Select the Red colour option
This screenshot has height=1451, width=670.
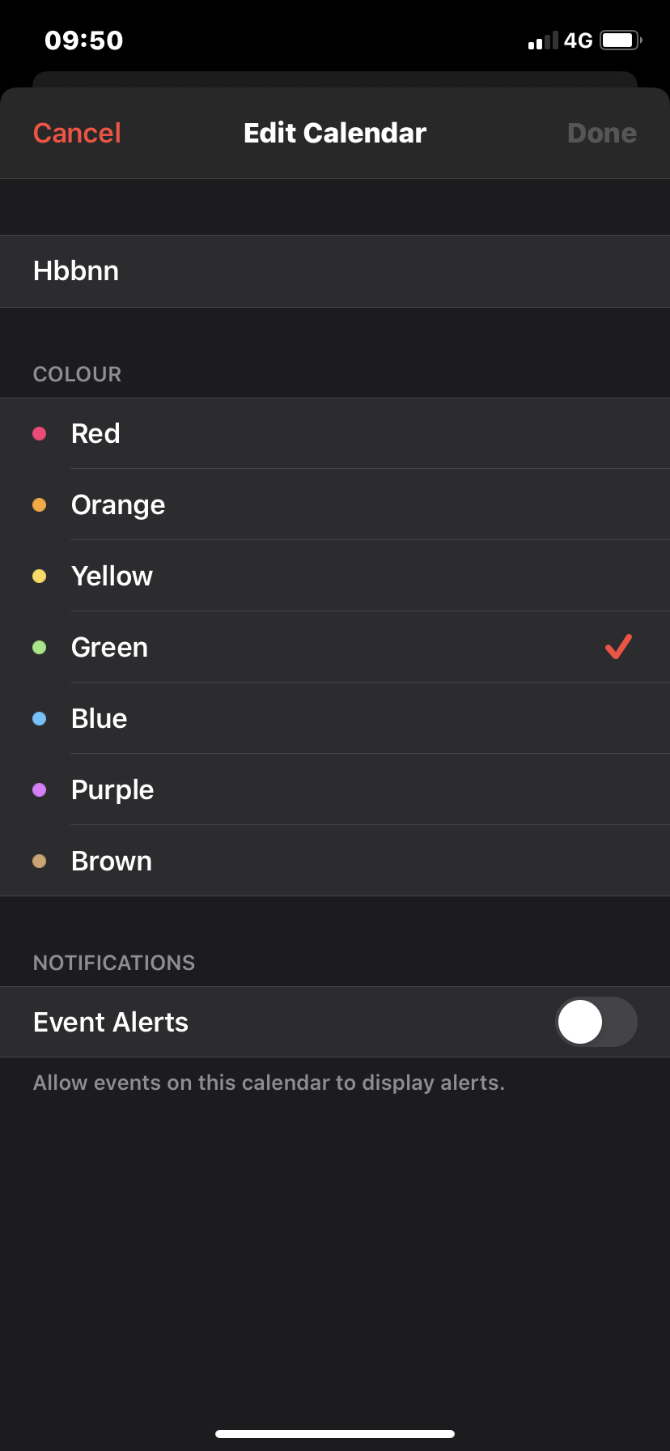point(335,433)
